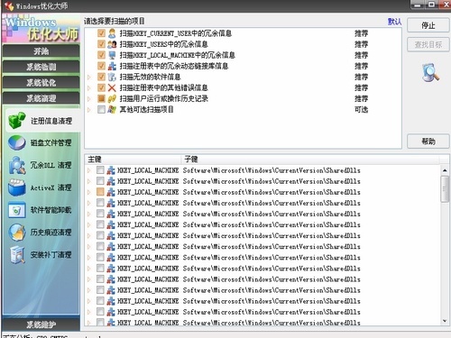Click the Windows优化大师 title bar app icon
Image resolution: width=451 pixels, height=338 pixels.
click(x=9, y=5)
